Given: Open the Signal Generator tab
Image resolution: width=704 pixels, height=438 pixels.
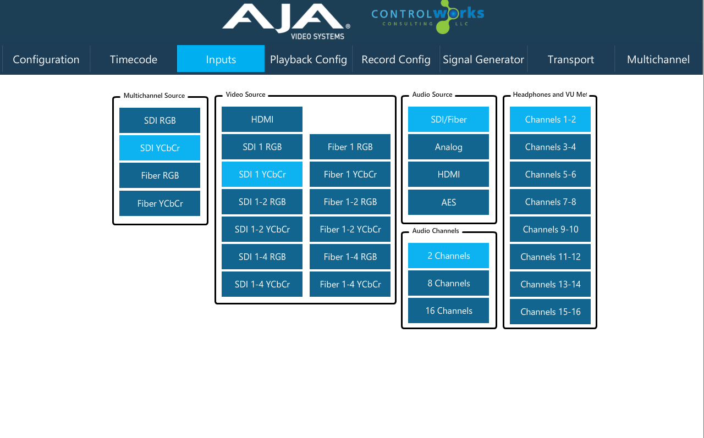Looking at the screenshot, I should coord(483,59).
